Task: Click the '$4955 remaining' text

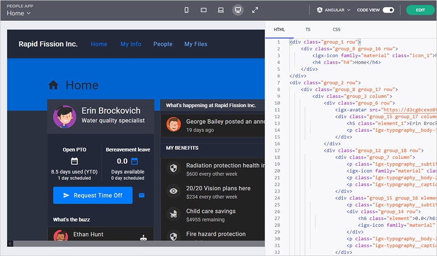Action: (205, 220)
